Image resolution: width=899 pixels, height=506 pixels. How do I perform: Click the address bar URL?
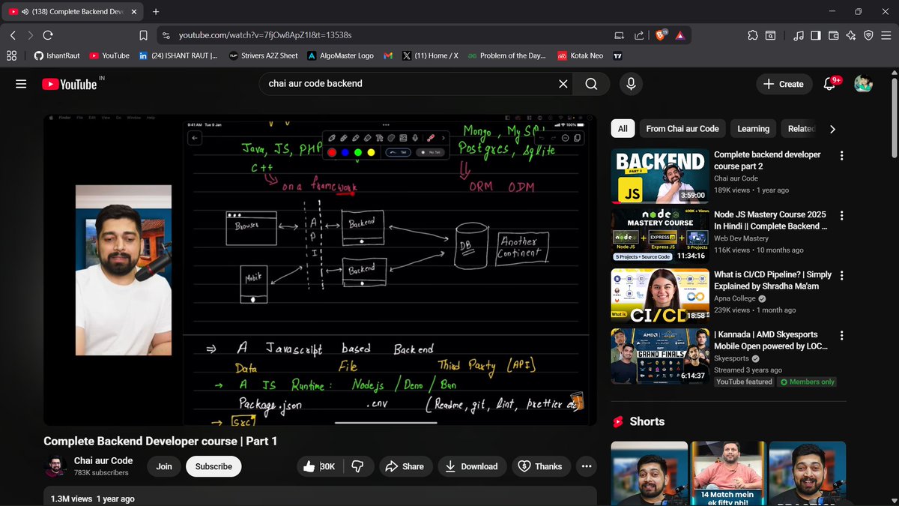[265, 35]
